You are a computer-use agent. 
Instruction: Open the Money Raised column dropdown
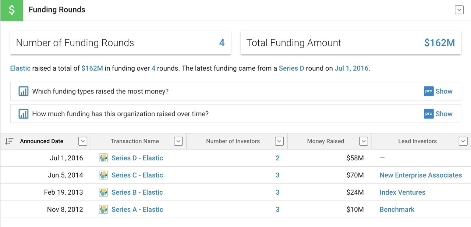click(364, 141)
